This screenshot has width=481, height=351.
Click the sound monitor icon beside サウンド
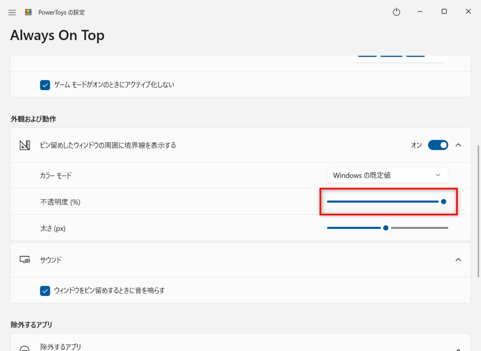25,260
